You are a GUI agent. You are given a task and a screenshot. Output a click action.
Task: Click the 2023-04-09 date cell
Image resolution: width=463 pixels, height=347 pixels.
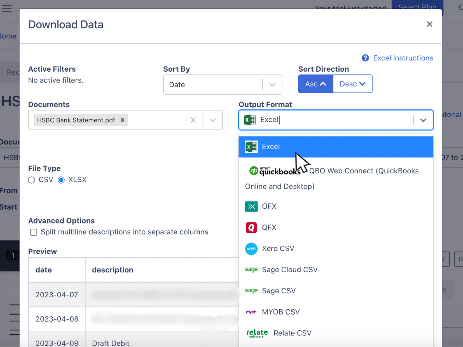tap(57, 340)
